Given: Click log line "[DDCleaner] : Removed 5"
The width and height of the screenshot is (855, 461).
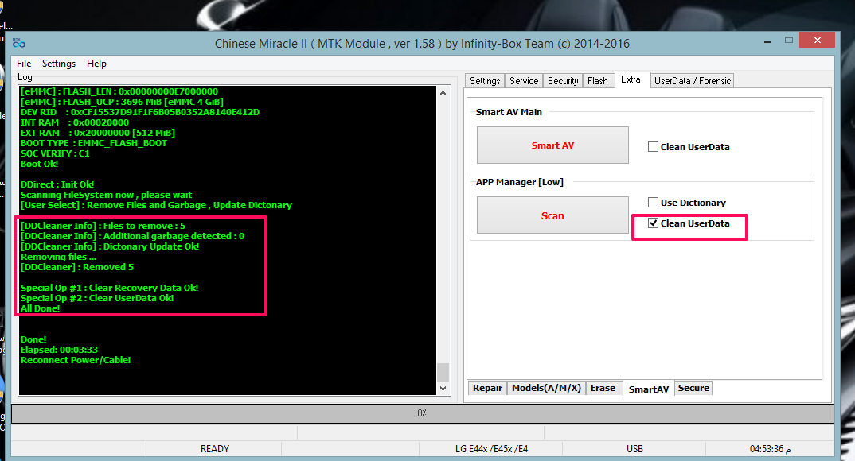Looking at the screenshot, I should coord(77,267).
